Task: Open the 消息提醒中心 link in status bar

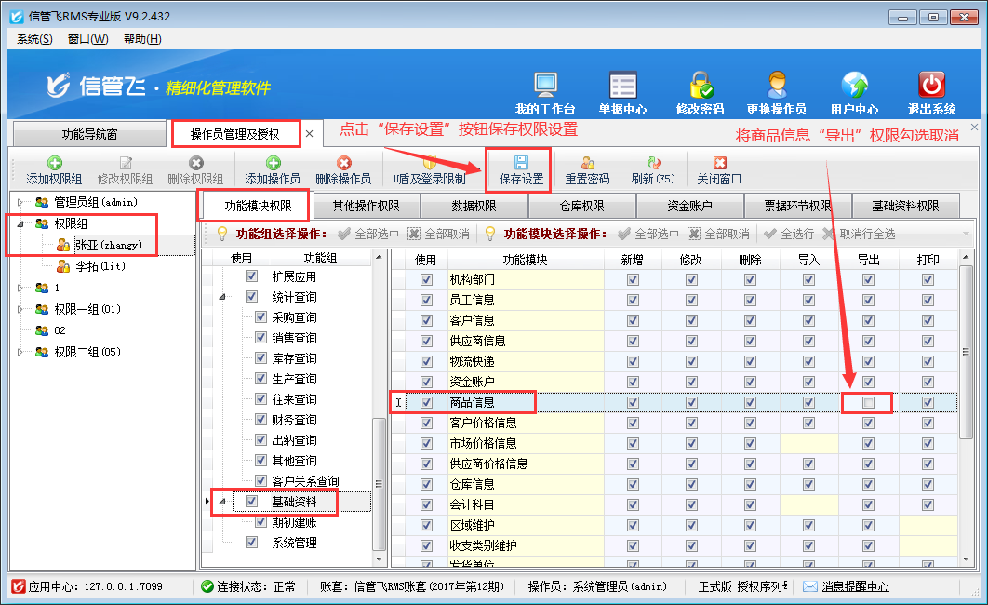Action: [x=854, y=586]
